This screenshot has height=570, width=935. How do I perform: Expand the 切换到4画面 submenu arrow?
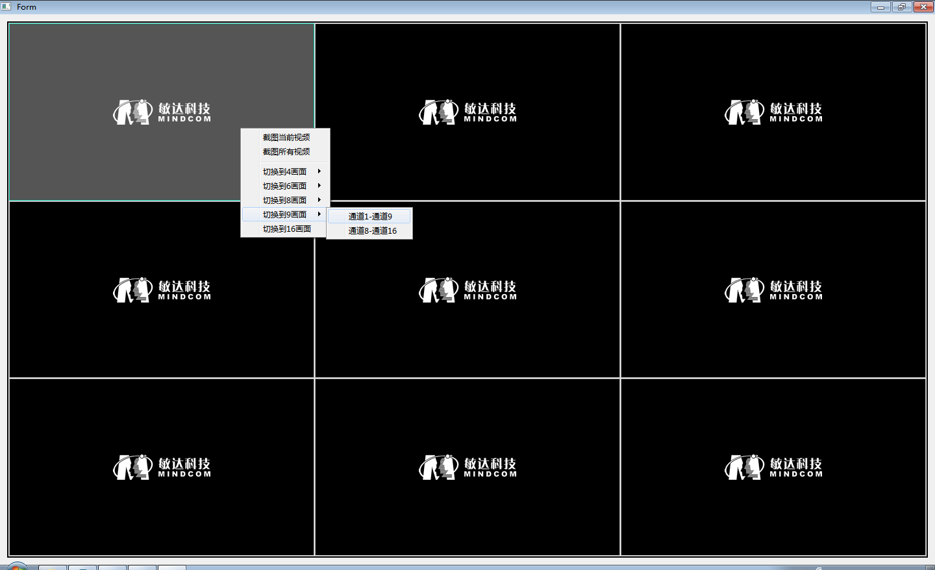point(319,171)
